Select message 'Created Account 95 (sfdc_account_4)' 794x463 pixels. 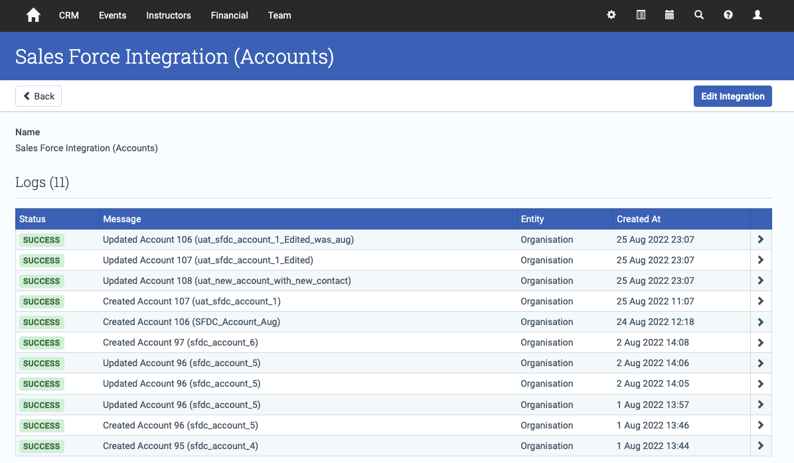tap(181, 446)
